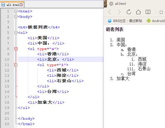Collapse the red fold marker on line 8
This screenshot has height=128, width=165.
click(x=16, y=49)
